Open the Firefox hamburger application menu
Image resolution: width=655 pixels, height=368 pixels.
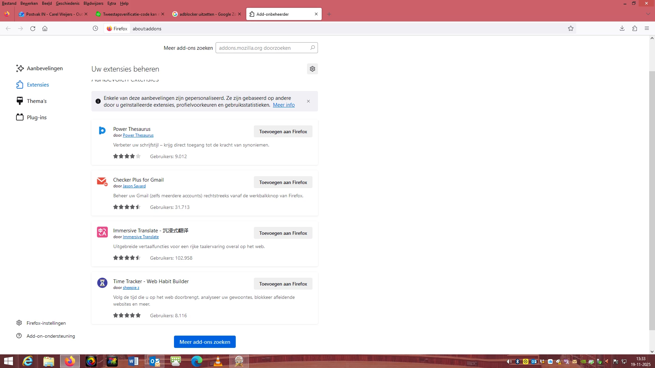[x=647, y=29]
